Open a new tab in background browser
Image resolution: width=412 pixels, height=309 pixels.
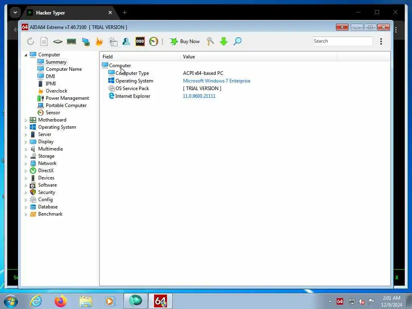125,12
